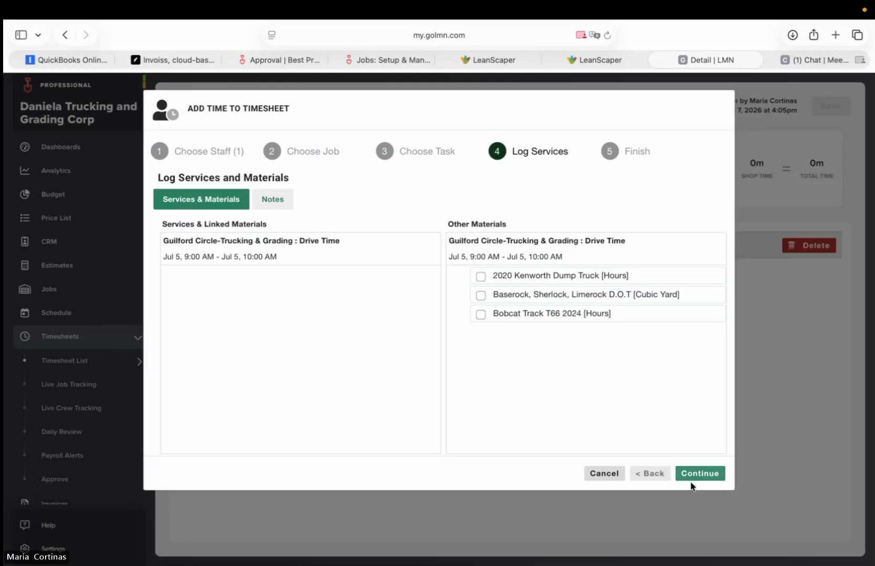Check the 2020 Kenworth Dump Truck box
Screen dimensions: 875x566
tap(481, 276)
